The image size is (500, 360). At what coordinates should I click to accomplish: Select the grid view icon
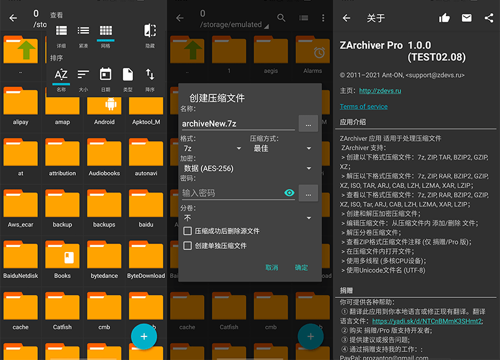coord(106,31)
